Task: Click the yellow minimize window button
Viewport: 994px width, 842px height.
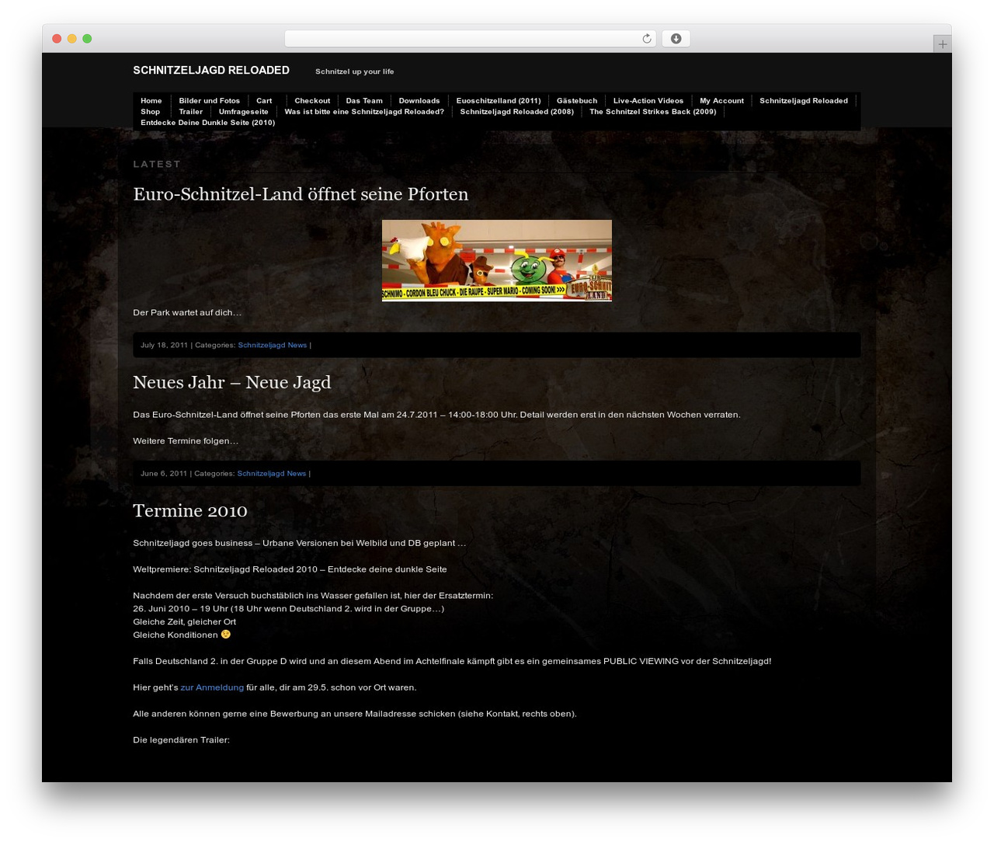Action: 71,39
